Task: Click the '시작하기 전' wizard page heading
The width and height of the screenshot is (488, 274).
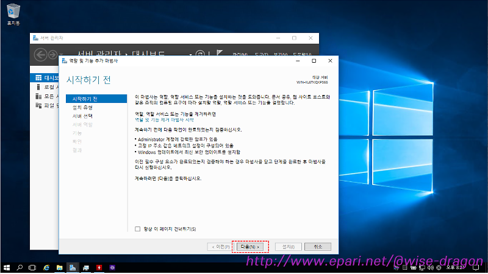Action: click(88, 80)
